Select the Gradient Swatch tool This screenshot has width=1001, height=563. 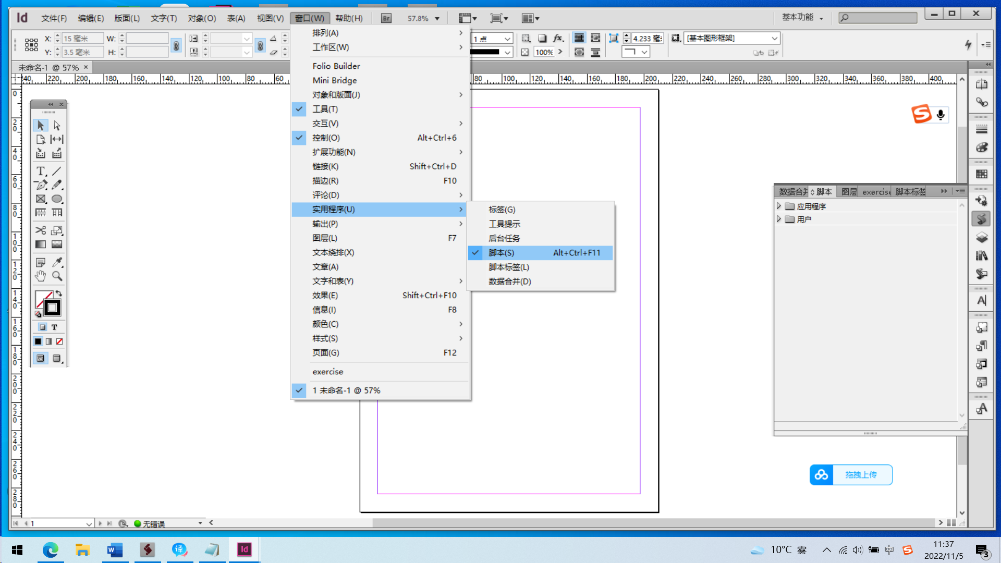tap(41, 244)
